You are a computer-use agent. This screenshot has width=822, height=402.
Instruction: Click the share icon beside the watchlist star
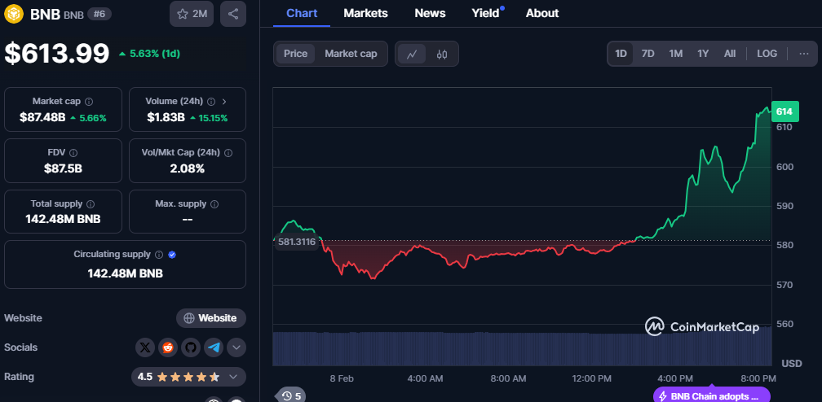[x=233, y=14]
